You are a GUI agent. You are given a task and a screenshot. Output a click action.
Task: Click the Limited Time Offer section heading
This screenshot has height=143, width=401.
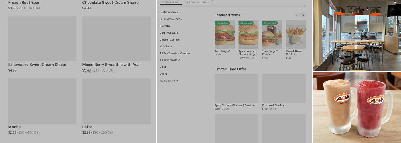pyautogui.click(x=230, y=69)
